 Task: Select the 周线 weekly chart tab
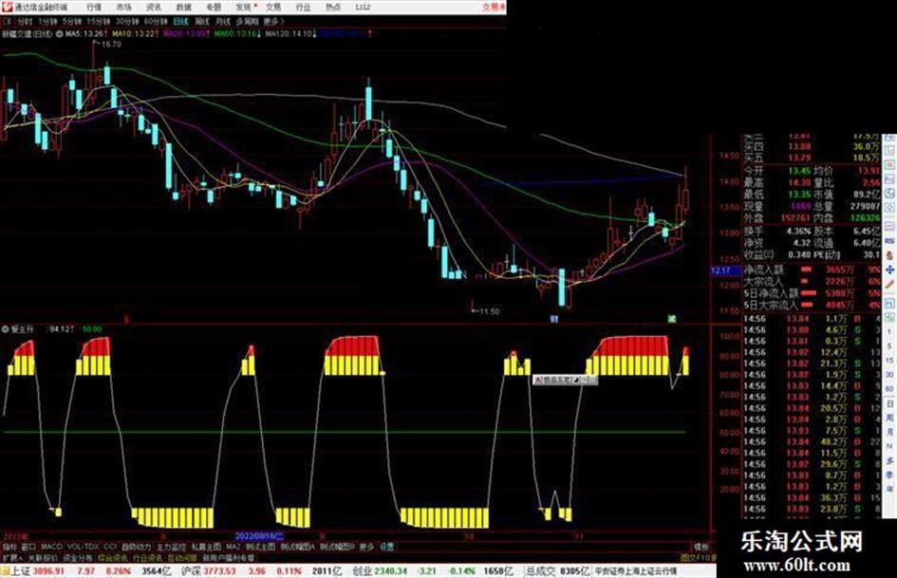[x=202, y=21]
